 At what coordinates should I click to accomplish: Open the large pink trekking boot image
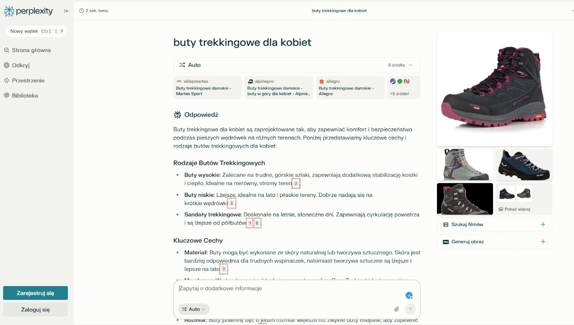[494, 89]
